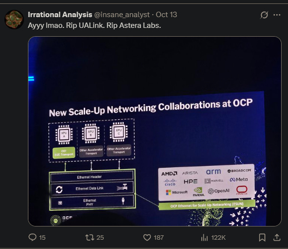
Task: Repost the Irrational Analysis tweet
Action: 90,237
